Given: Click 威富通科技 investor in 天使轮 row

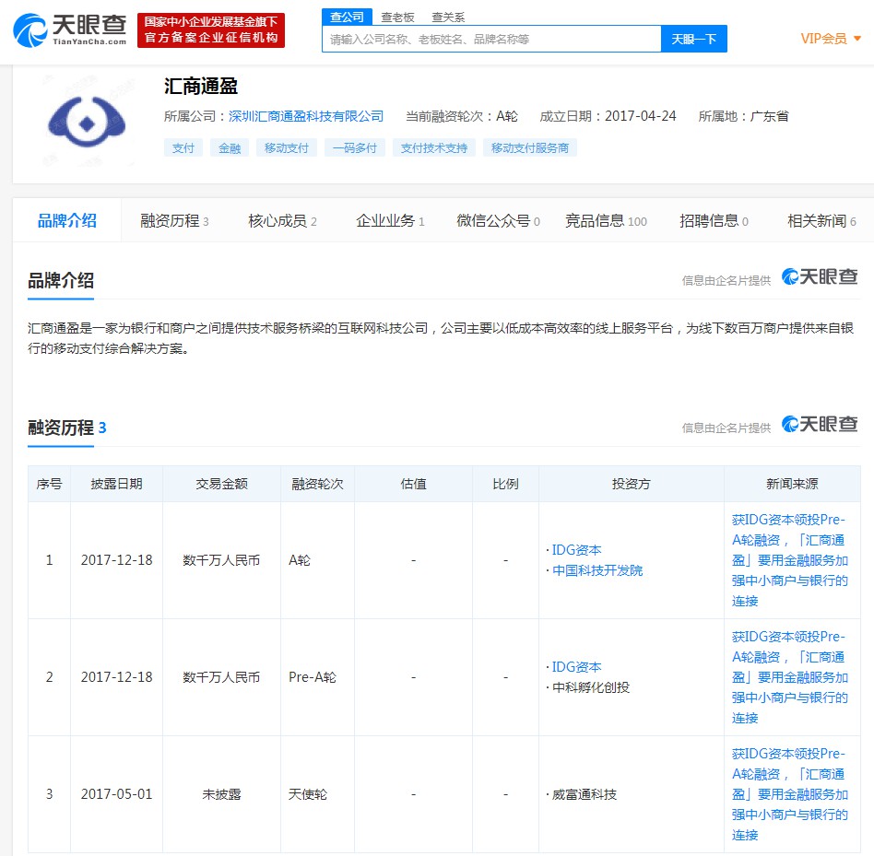Looking at the screenshot, I should (584, 795).
